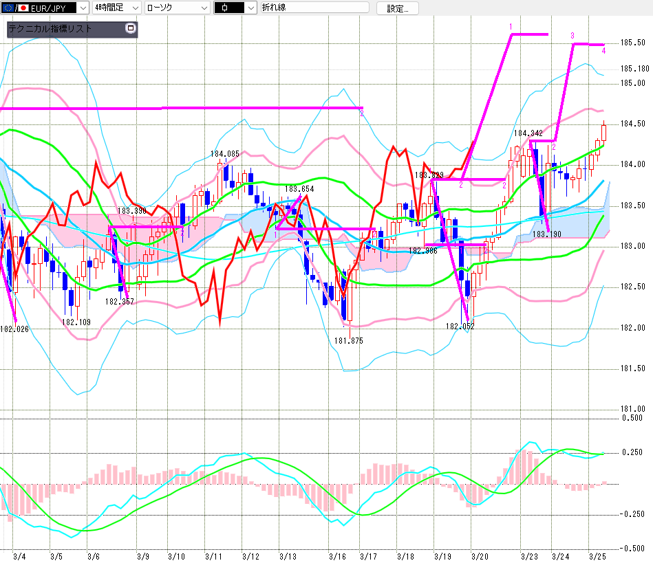653x563 pixels.
Task: Click the 折れ線 text field
Action: 314,8
